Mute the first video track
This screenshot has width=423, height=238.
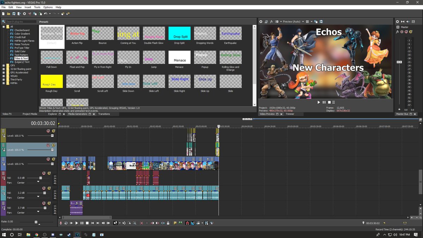[x=48, y=130]
